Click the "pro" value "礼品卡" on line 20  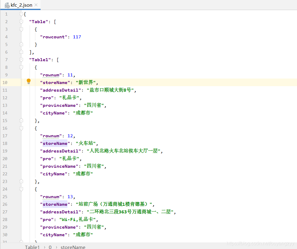click(x=69, y=158)
